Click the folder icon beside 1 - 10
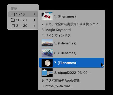Viewport: 113px width, 95px height. pyautogui.click(x=12, y=14)
